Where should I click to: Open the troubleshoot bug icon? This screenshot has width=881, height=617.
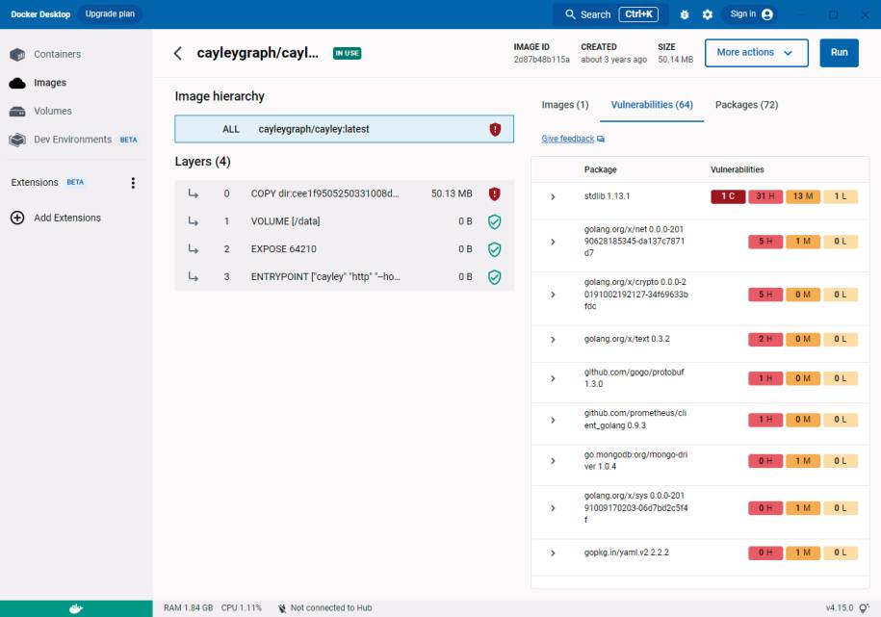pyautogui.click(x=685, y=14)
